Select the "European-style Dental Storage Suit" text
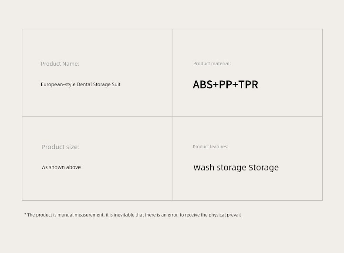 click(81, 84)
